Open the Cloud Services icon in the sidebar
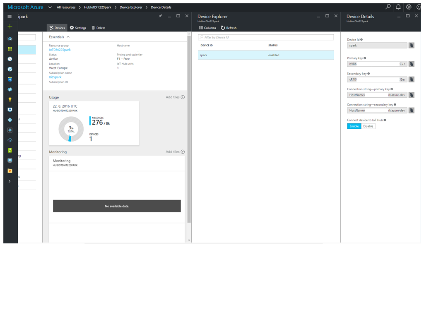Viewport: 424px width, 318px height. 10,89
